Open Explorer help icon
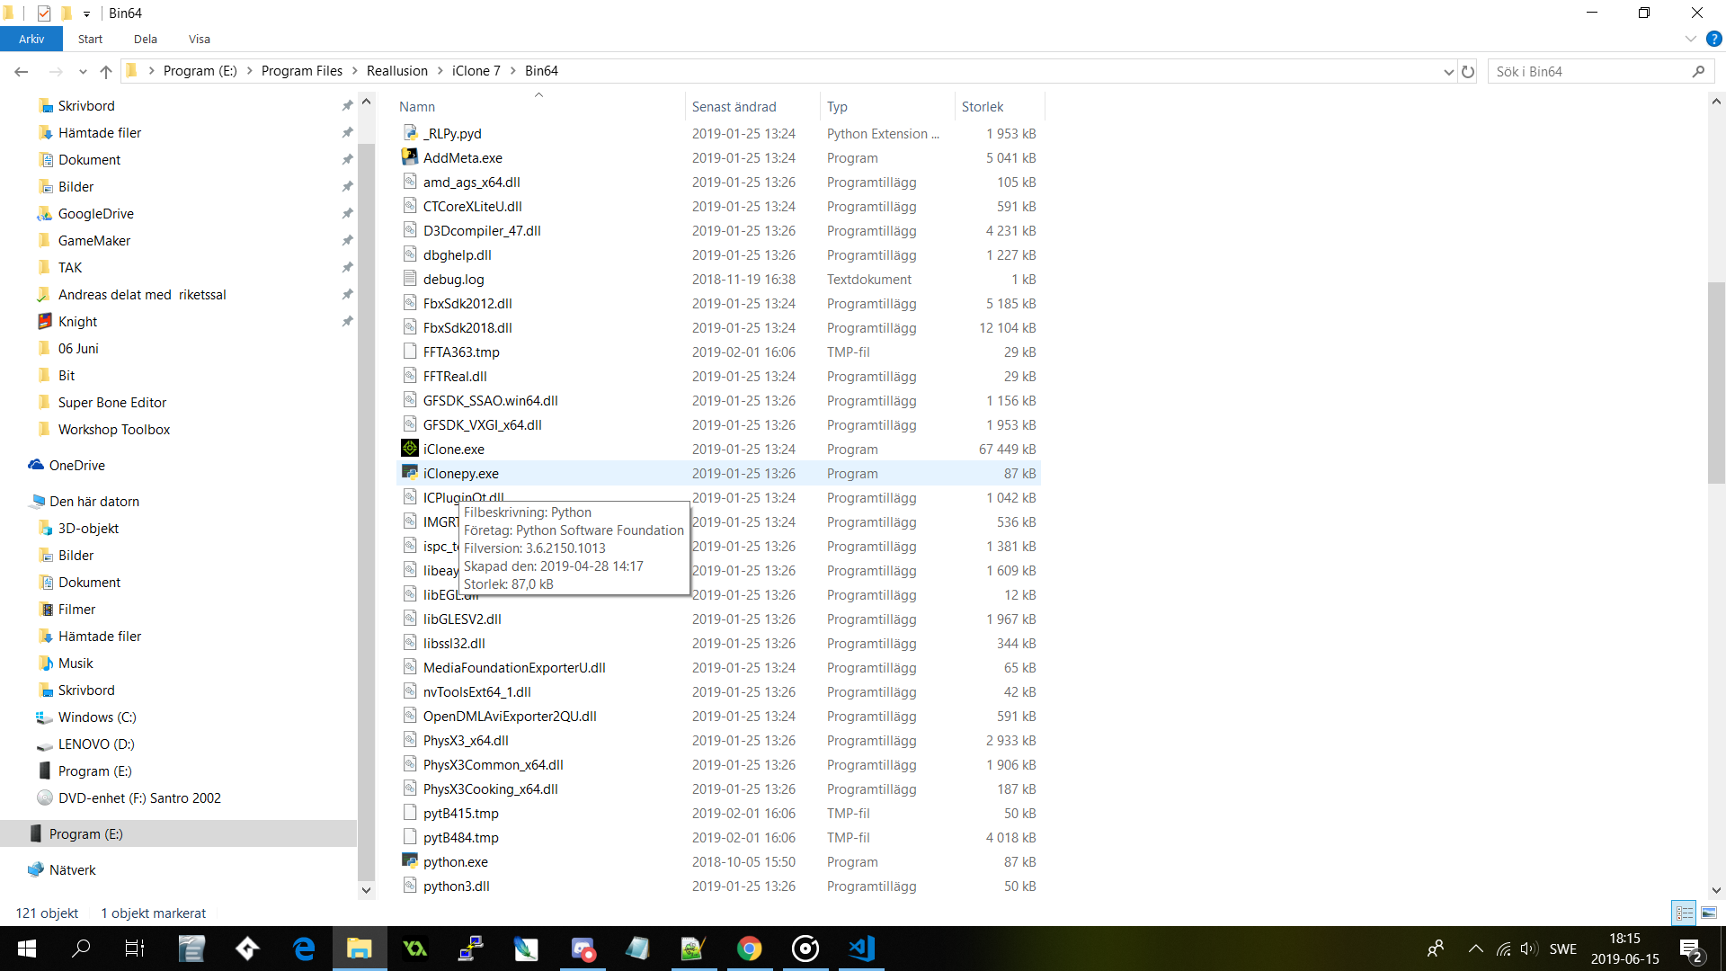Screen dimensions: 1726x971 pos(1714,39)
